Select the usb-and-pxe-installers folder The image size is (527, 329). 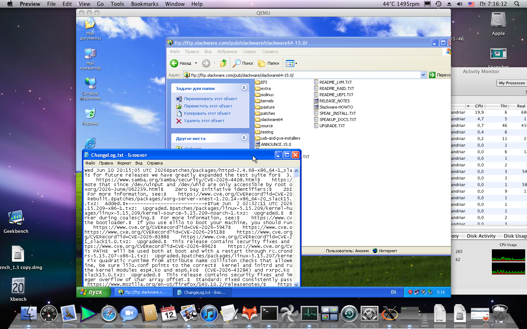click(277, 138)
